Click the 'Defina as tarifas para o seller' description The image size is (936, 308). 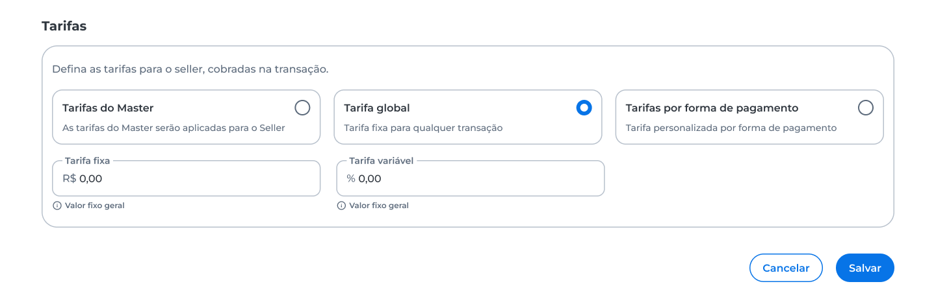tap(190, 69)
